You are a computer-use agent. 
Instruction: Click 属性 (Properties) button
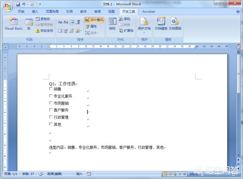coord(91,26)
